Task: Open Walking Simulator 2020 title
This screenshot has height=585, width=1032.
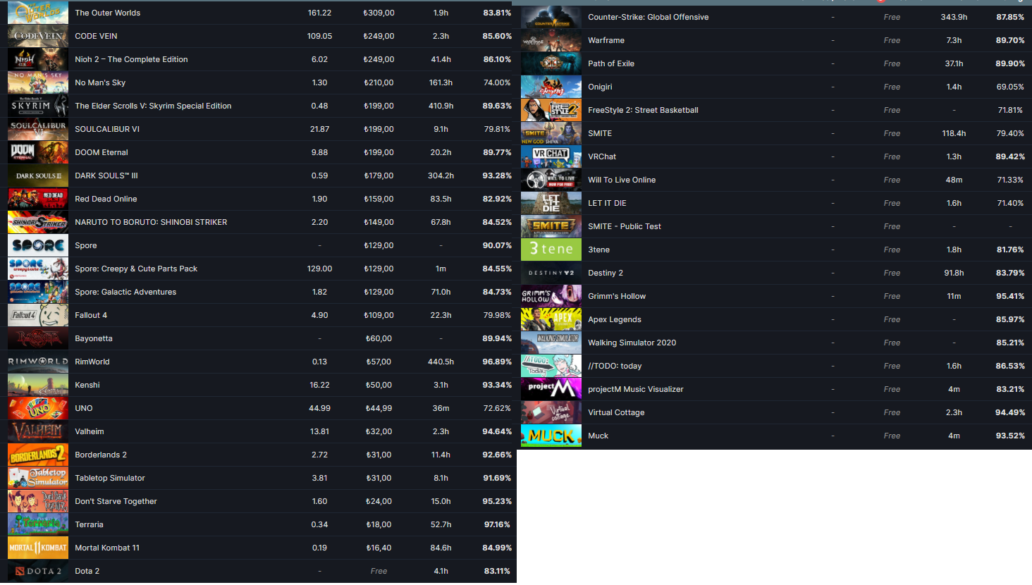Action: point(632,343)
